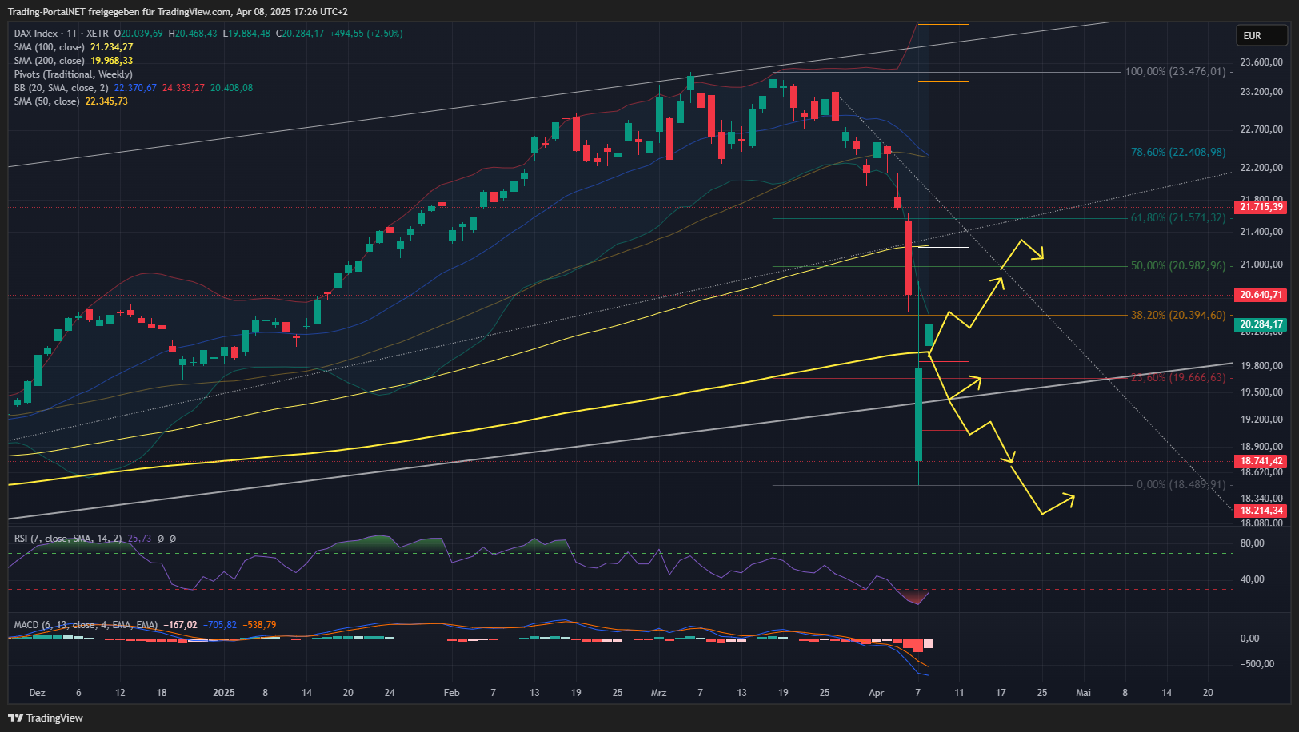Open the TradingView logo link

pos(46,718)
